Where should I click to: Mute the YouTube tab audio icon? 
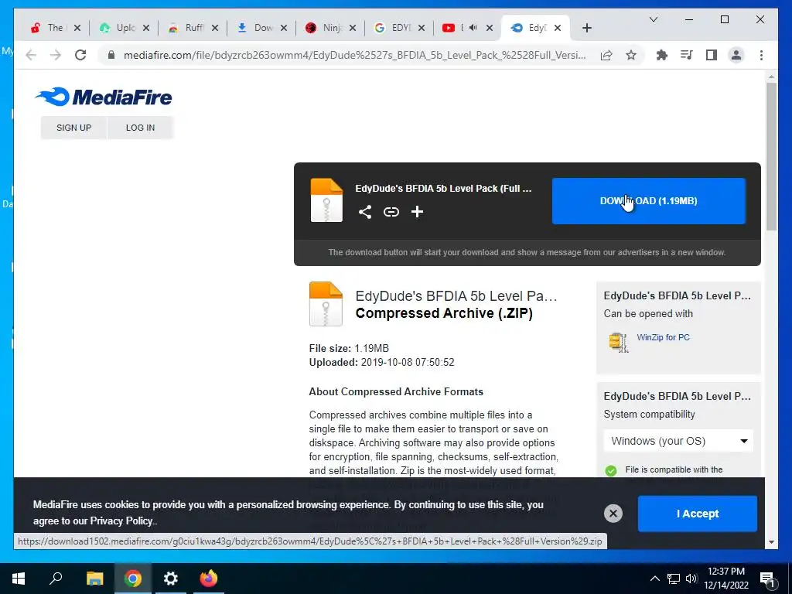(473, 28)
